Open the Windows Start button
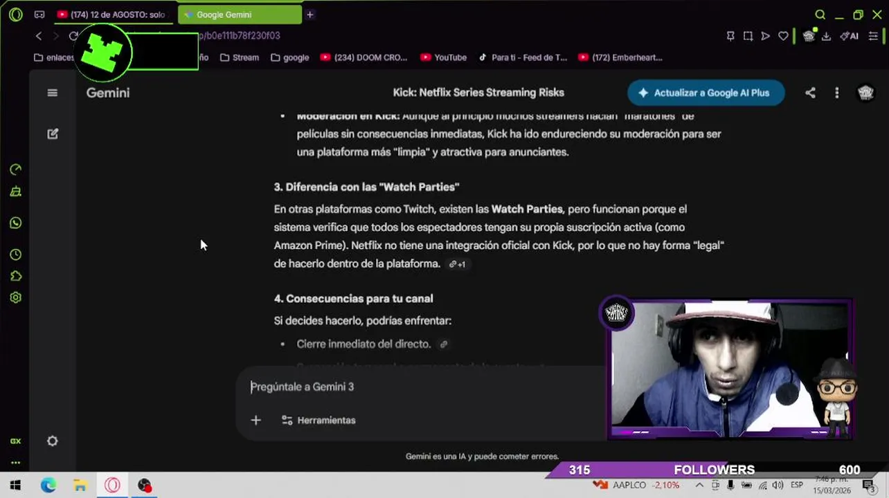Screen dimensions: 889x498 (x=15, y=486)
